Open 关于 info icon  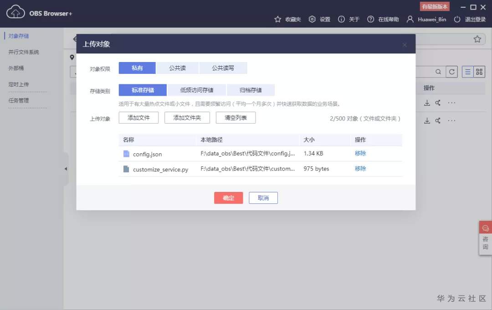(x=341, y=19)
